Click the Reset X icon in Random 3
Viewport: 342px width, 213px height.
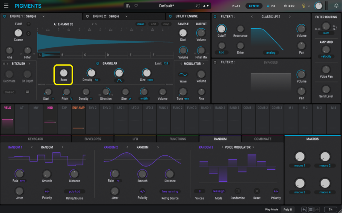257,191
